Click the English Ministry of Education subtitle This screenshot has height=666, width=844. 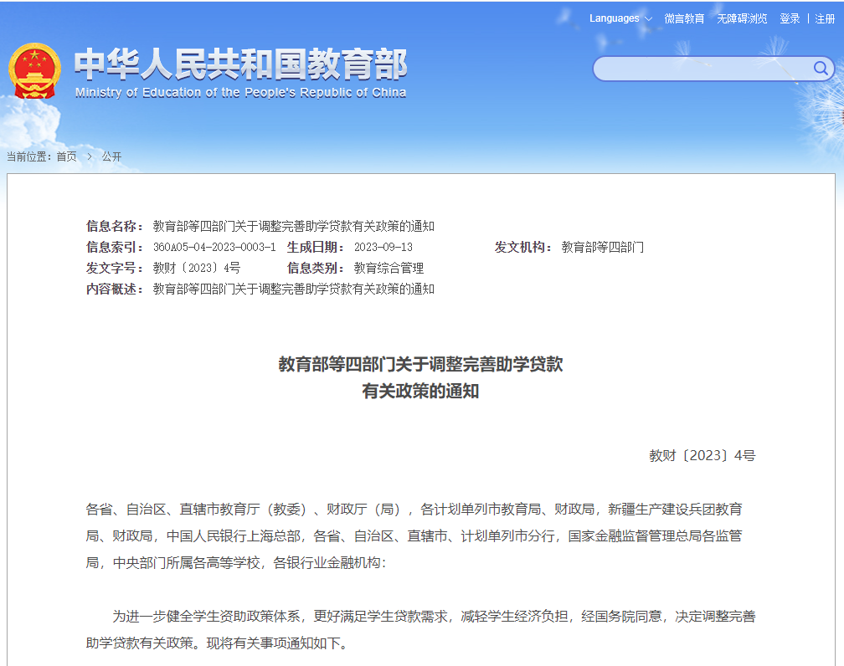[x=240, y=92]
